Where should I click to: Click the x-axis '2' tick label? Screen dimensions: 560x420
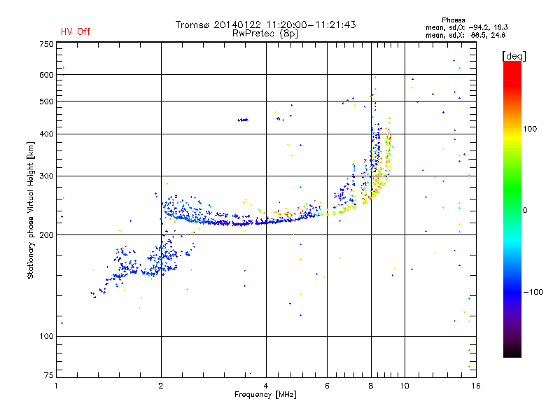[161, 386]
